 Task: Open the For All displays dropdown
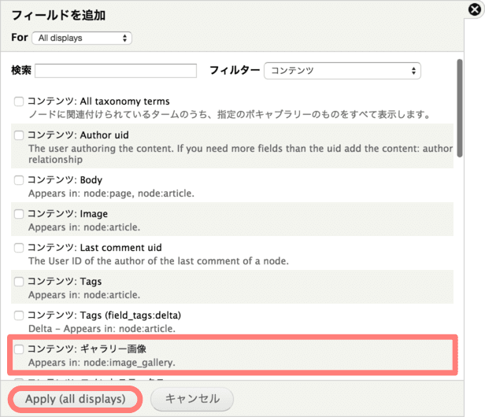(x=82, y=38)
